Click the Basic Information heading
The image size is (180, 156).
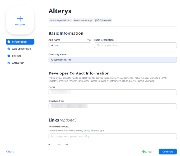point(66,33)
